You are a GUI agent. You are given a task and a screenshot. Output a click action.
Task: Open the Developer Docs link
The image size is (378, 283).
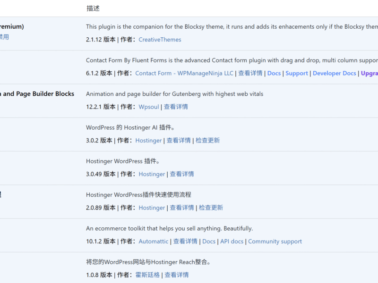pyautogui.click(x=335, y=73)
